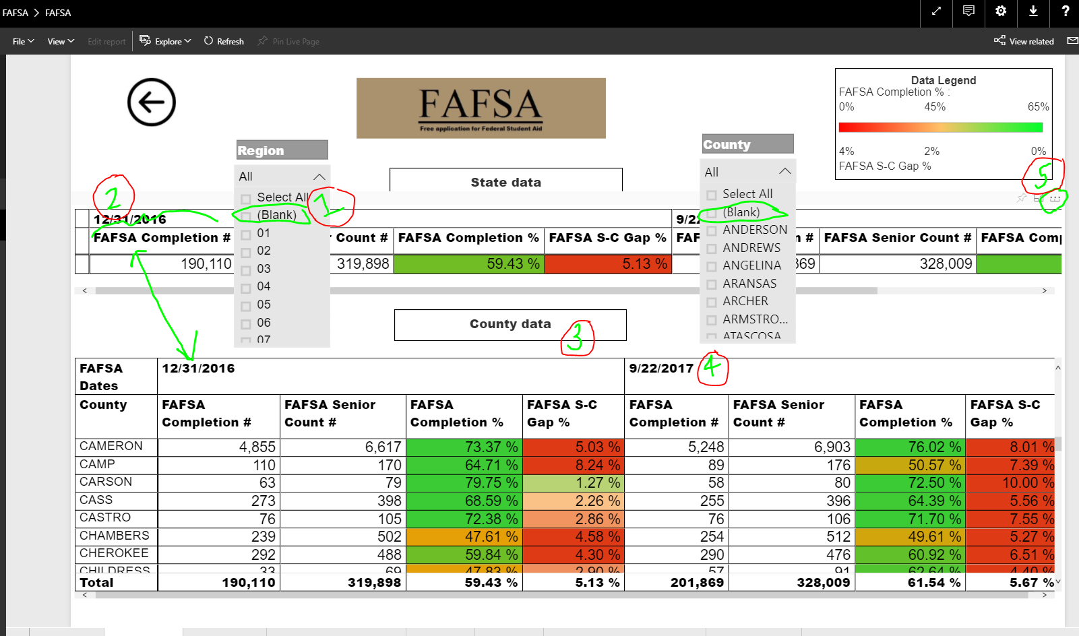Open the more options ellipsis on the visual

(x=1055, y=198)
